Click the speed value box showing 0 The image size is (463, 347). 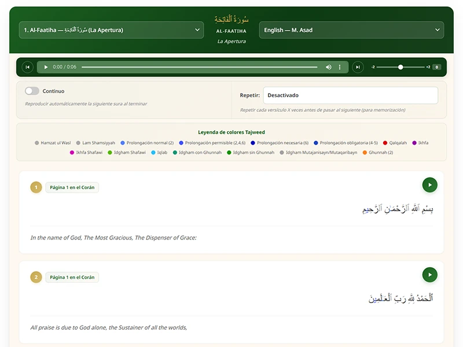pyautogui.click(x=436, y=67)
